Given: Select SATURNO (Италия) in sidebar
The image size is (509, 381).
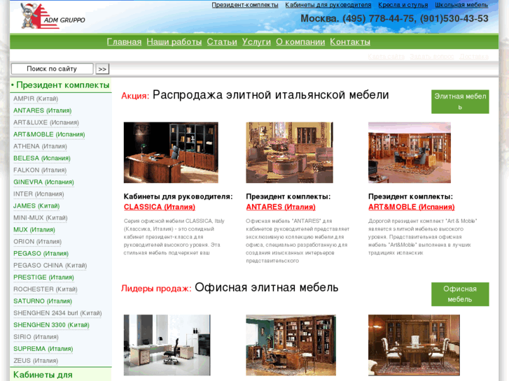Looking at the screenshot, I should click(43, 301).
